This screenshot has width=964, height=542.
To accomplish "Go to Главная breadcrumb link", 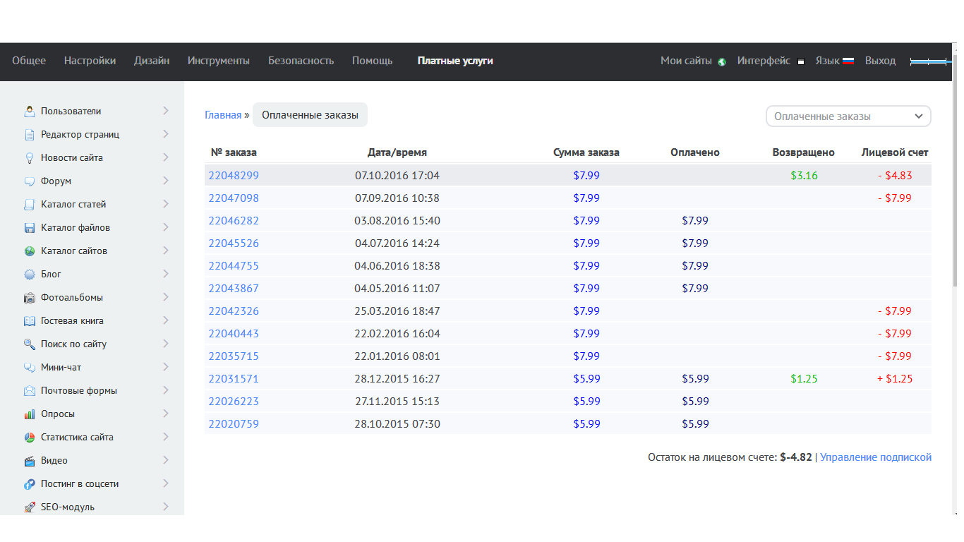I will (x=223, y=115).
